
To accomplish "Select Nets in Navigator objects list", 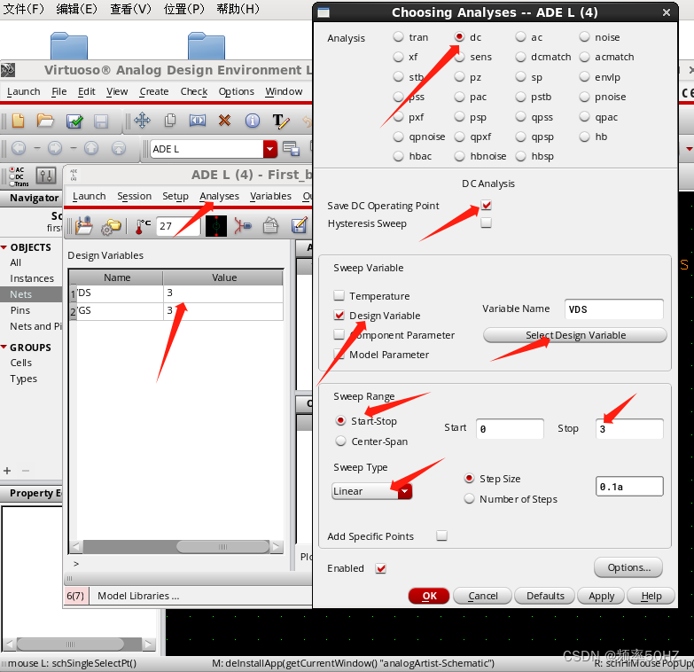I will point(20,294).
